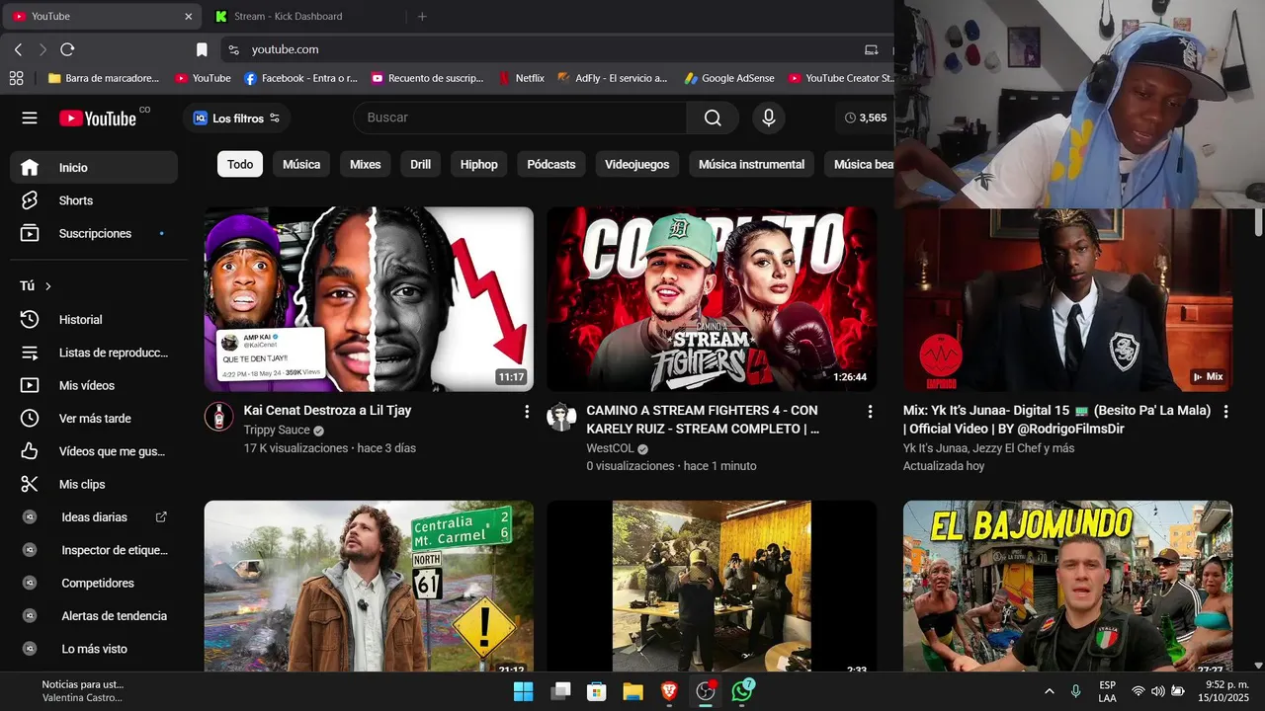Select the Música instrumental filter chip
1265x711 pixels.
(751, 165)
